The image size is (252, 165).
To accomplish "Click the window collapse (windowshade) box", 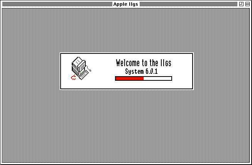I will tap(247, 4).
